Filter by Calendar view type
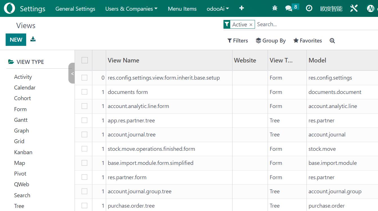This screenshot has height=211, width=378. coord(25,87)
